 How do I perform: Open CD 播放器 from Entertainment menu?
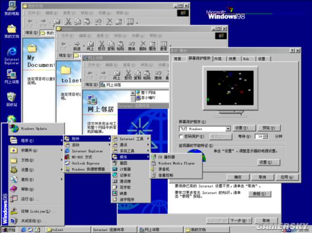(x=176, y=157)
